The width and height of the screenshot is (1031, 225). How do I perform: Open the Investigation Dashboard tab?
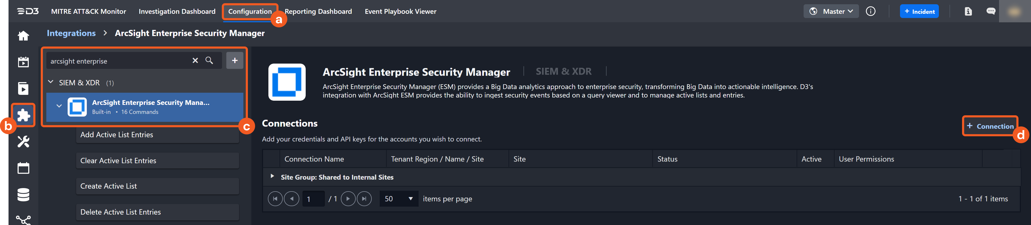coord(177,11)
